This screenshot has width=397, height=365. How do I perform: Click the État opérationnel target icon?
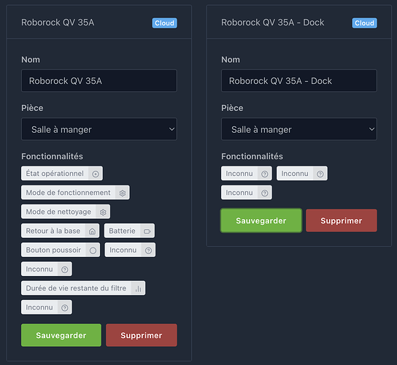(x=96, y=174)
